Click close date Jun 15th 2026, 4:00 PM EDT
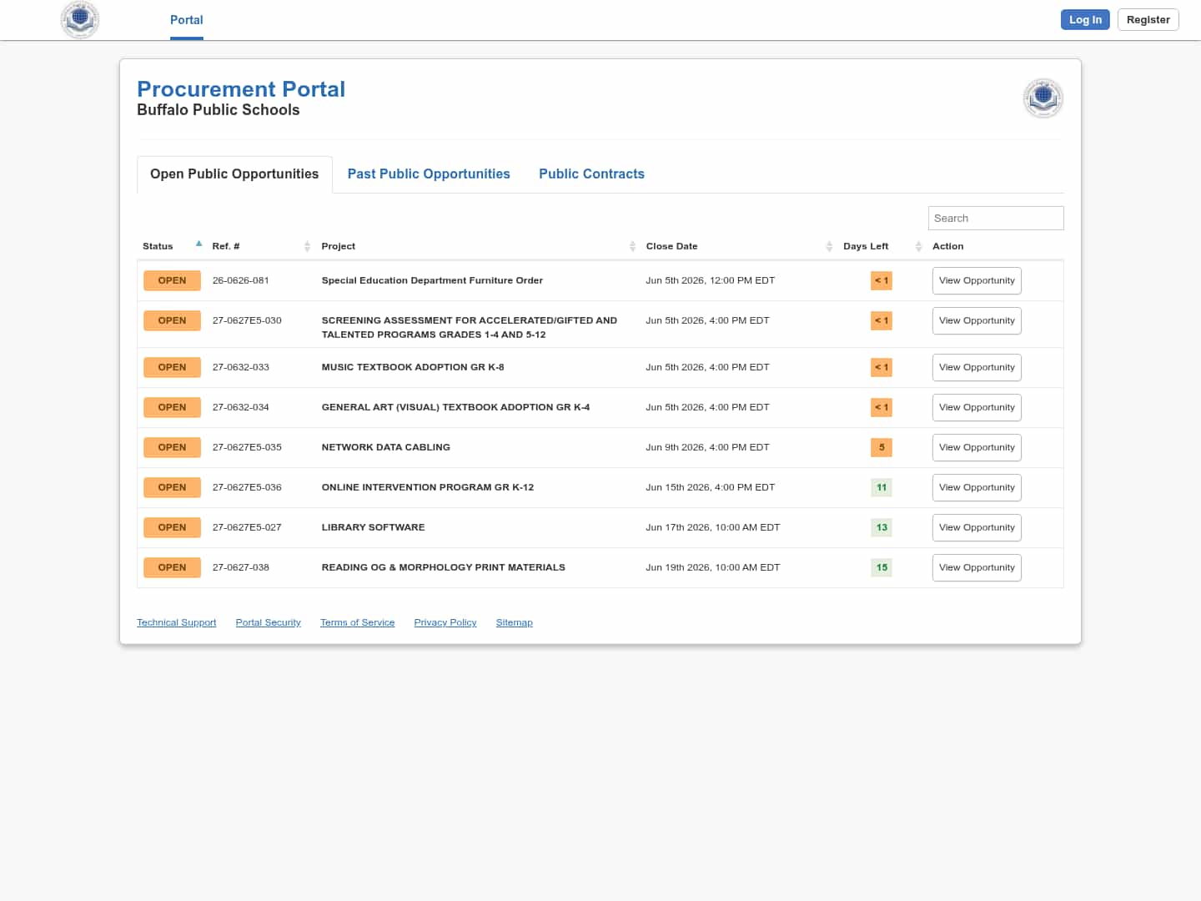The width and height of the screenshot is (1201, 901). pyautogui.click(x=711, y=487)
